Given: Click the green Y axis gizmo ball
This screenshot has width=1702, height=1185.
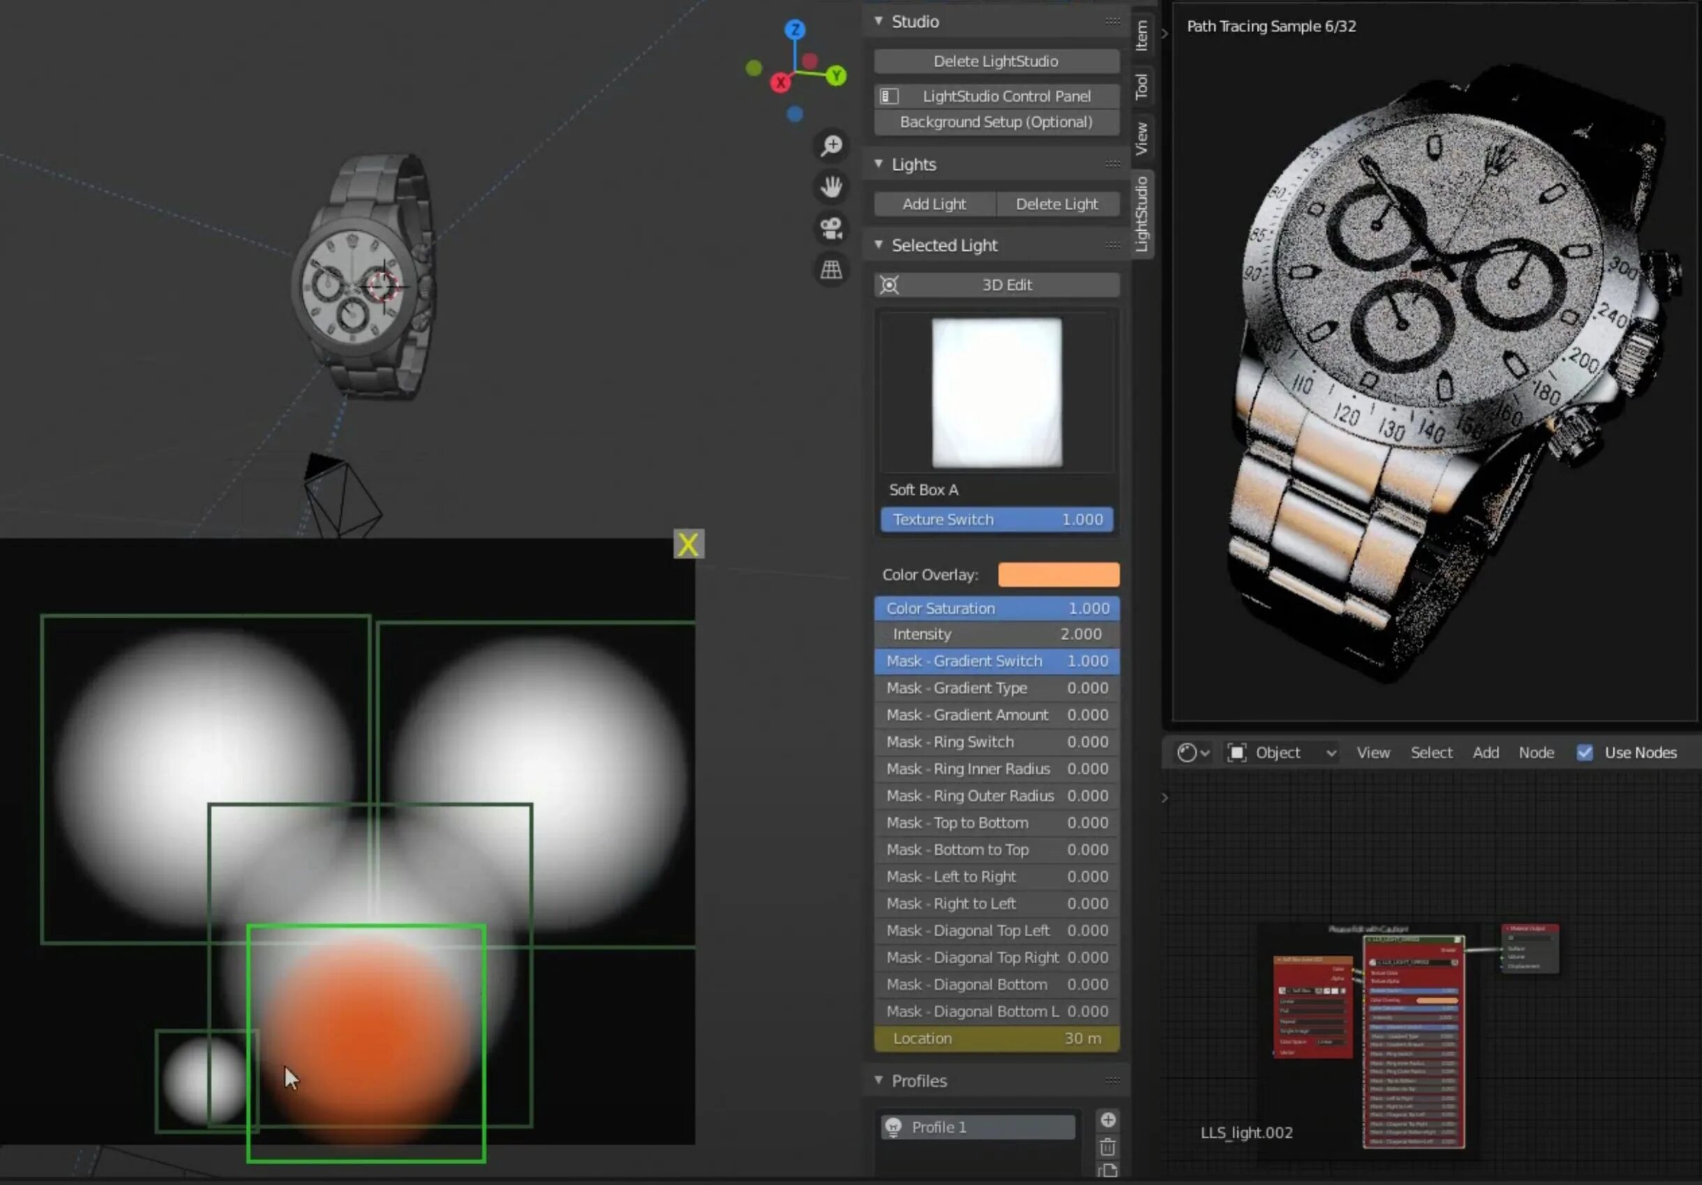Looking at the screenshot, I should (837, 75).
